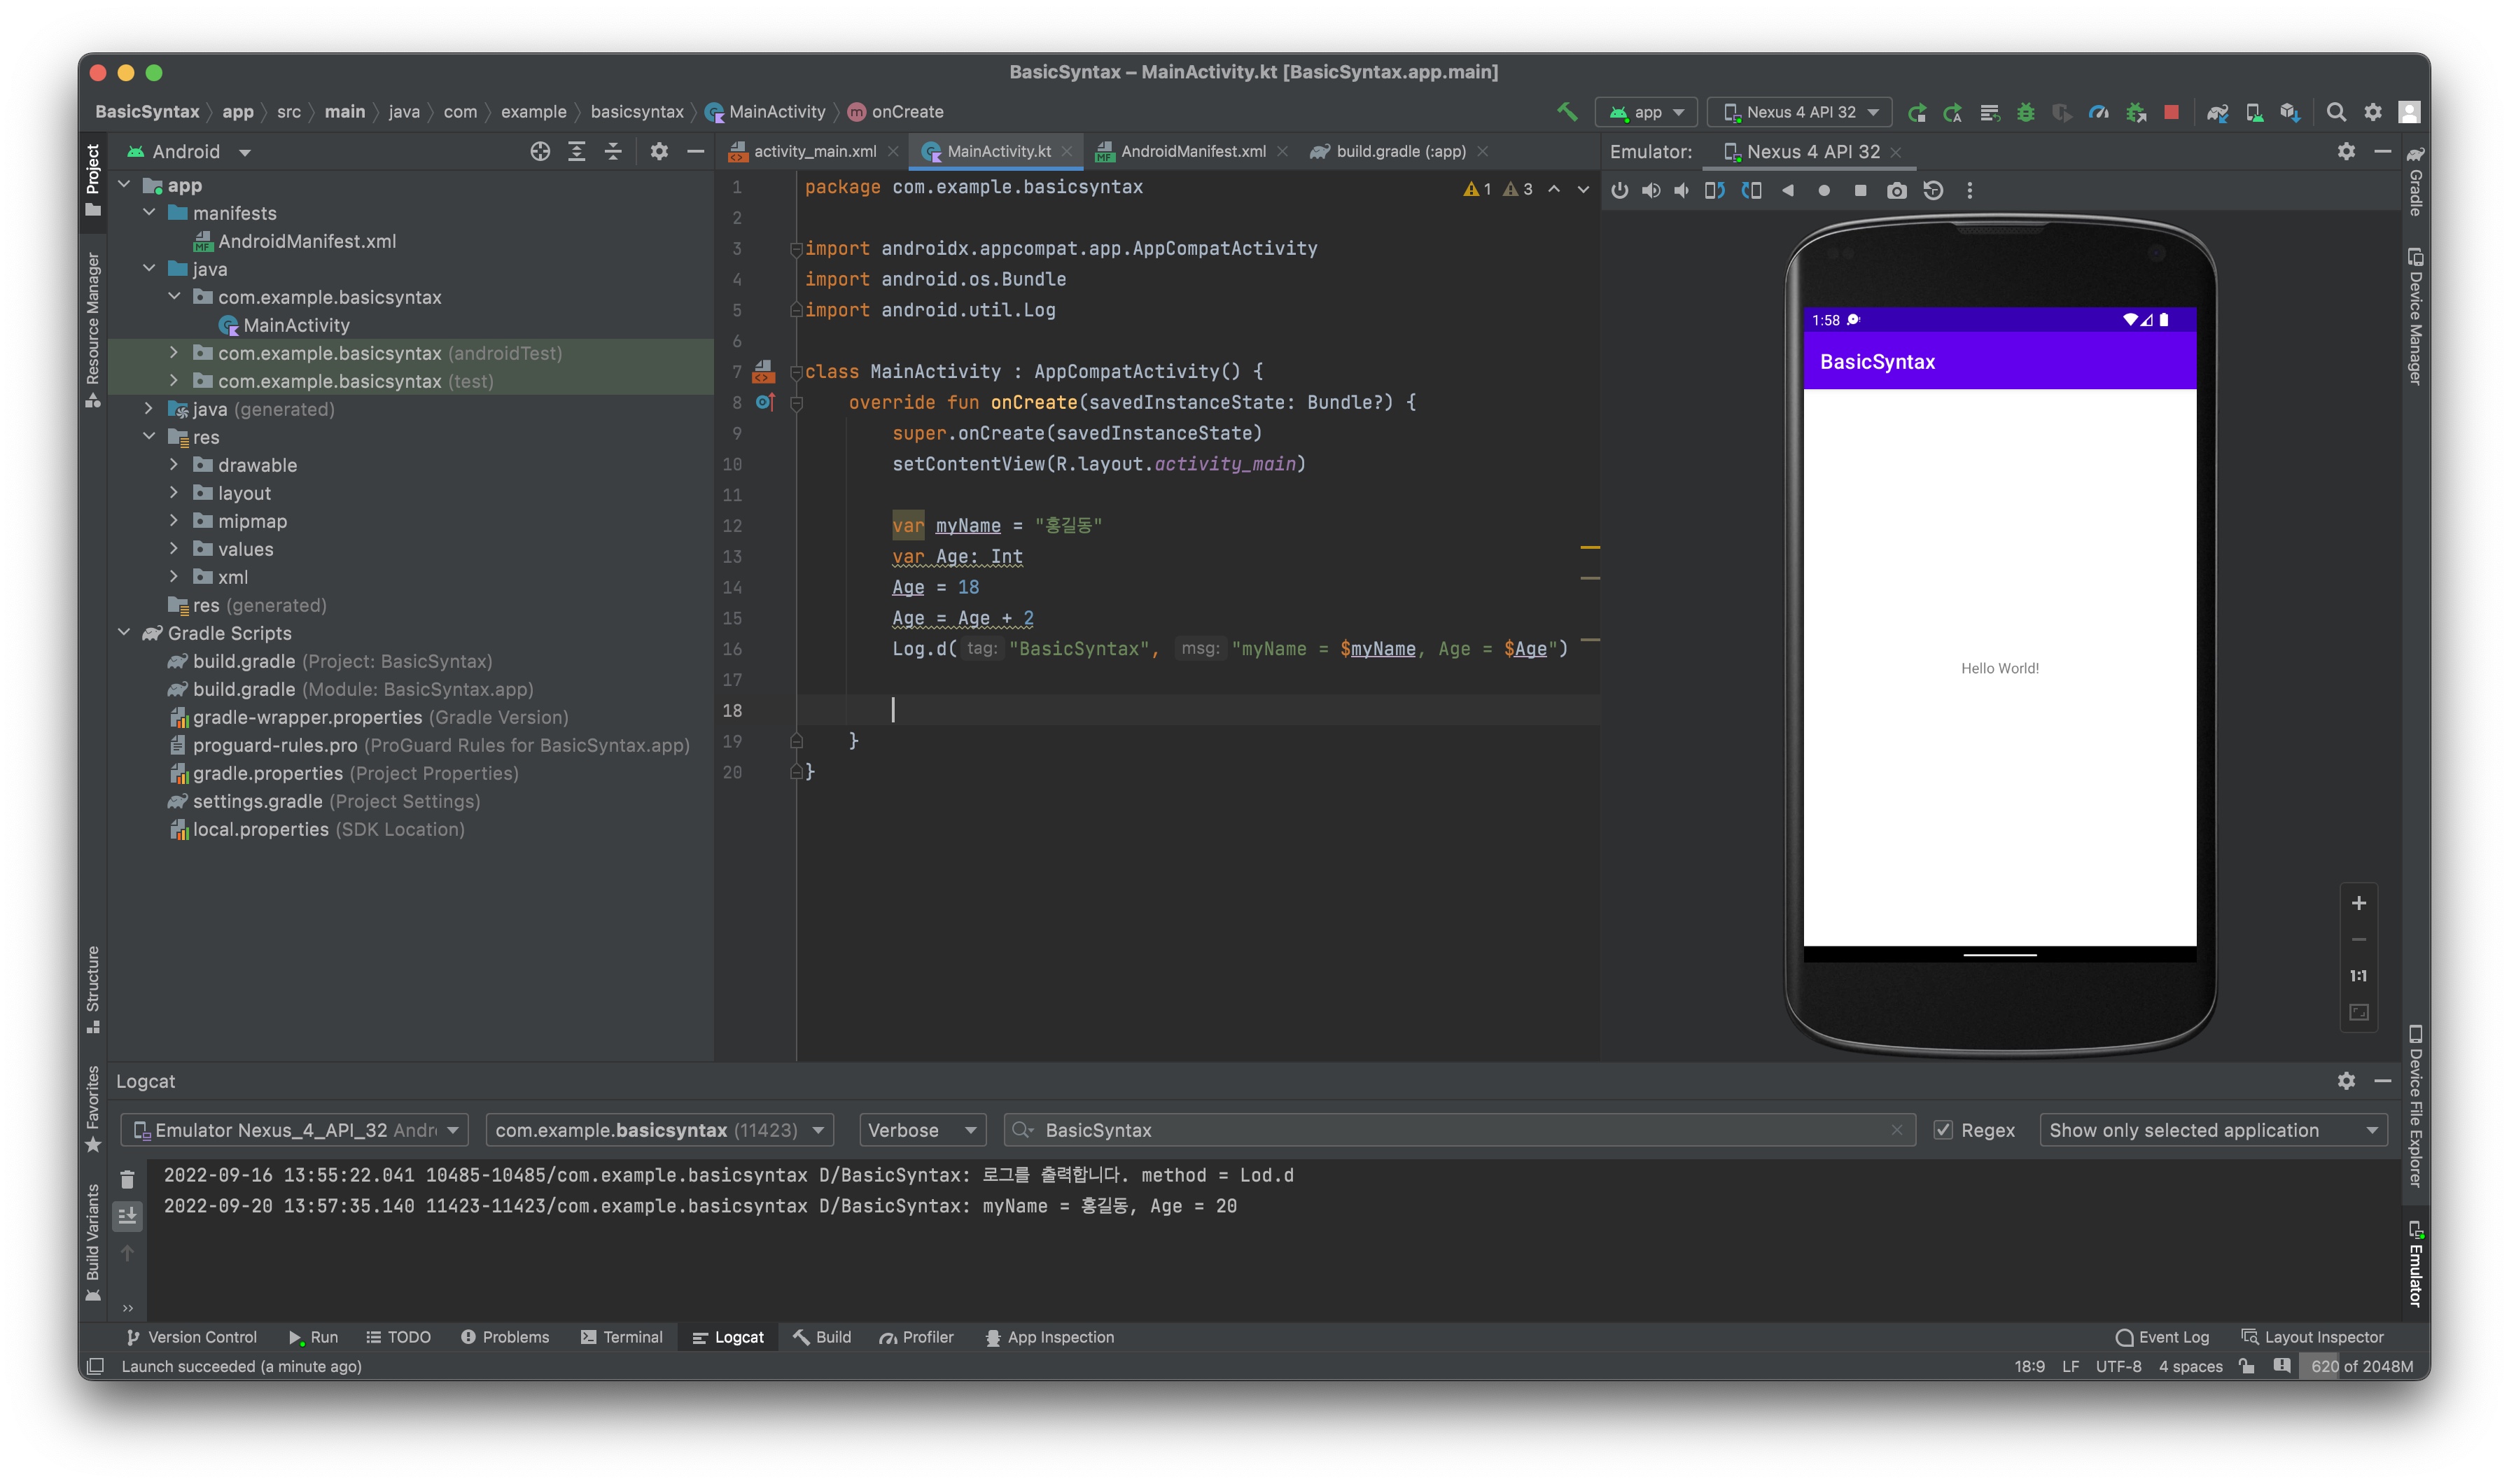Open the SDK Manager toolbar icon
Image resolution: width=2509 pixels, height=1484 pixels.
[2290, 112]
